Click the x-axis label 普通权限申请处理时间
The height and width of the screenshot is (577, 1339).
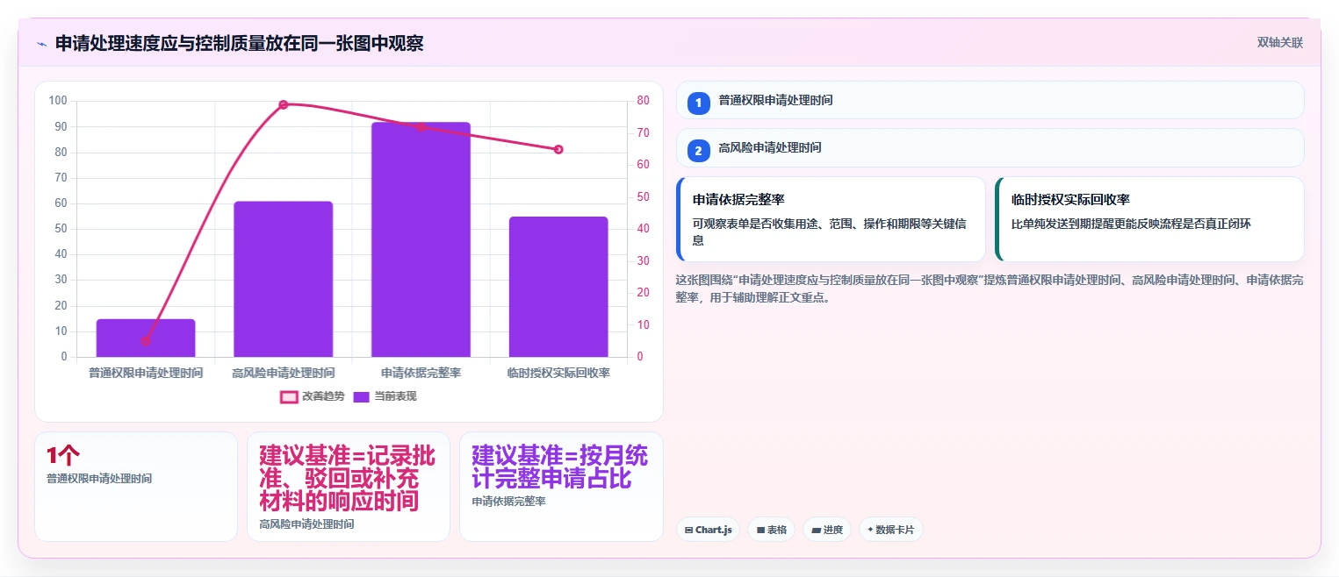point(146,373)
